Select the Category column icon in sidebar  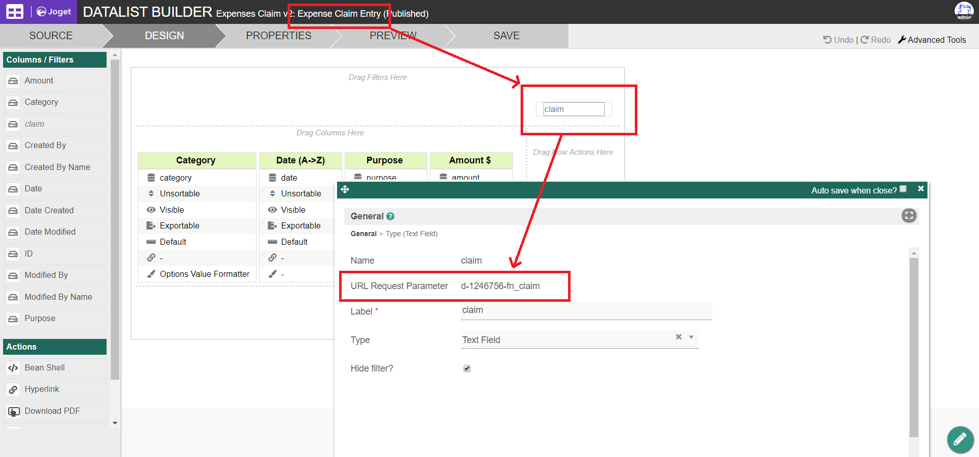[13, 102]
